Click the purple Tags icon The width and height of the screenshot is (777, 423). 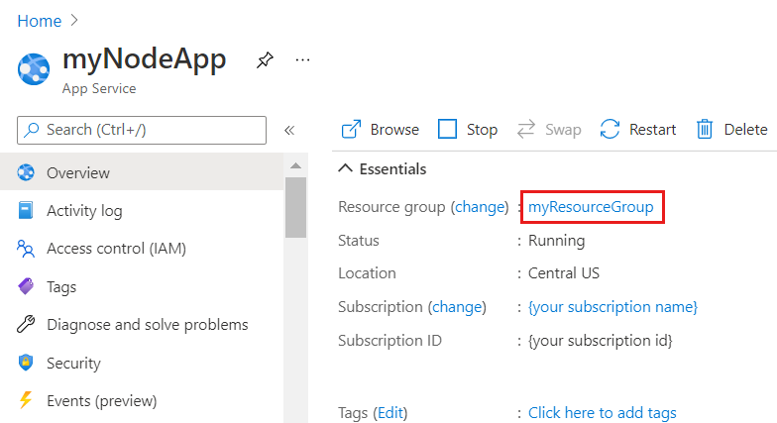pyautogui.click(x=26, y=286)
